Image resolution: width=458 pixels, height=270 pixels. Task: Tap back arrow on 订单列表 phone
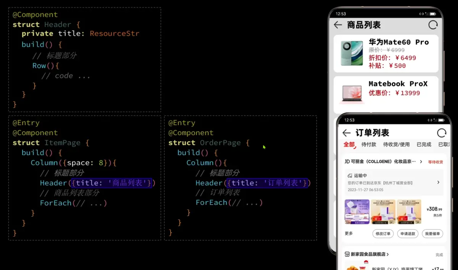coord(347,133)
